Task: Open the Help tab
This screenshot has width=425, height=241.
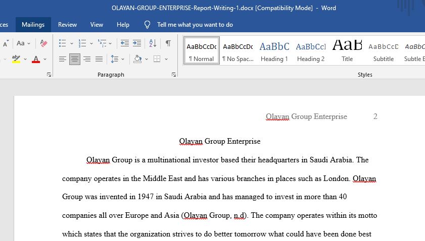Action: pos(123,25)
